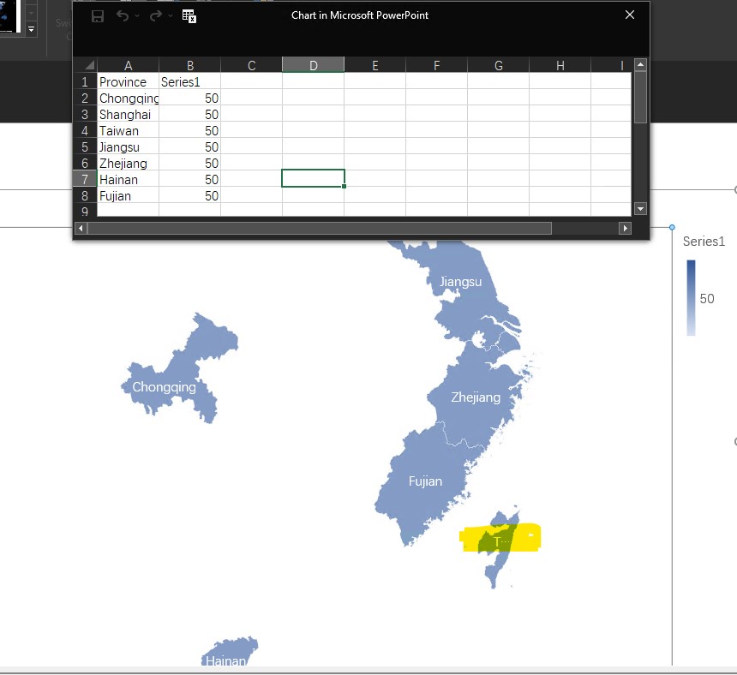Select row 9 header
Viewport: 737px width, 675px height.
(x=85, y=211)
